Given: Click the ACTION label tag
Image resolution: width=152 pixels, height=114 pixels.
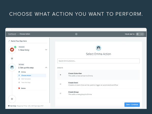Looking at the screenshot, I should [x=21, y=65].
